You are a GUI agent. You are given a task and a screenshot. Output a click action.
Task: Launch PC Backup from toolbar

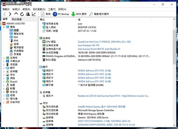coord(61,14)
